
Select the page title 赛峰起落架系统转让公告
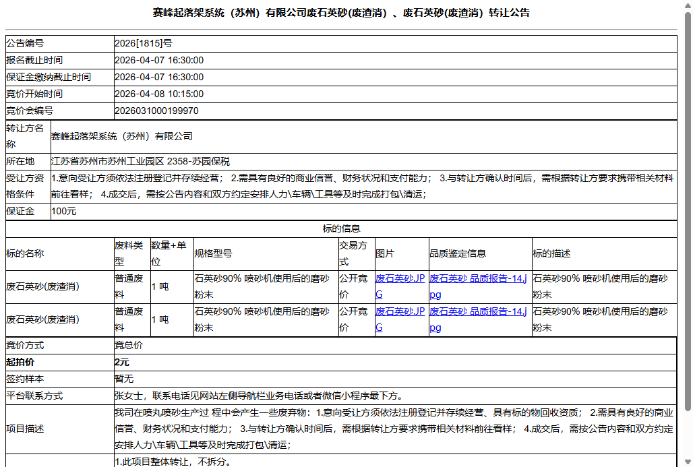click(346, 13)
